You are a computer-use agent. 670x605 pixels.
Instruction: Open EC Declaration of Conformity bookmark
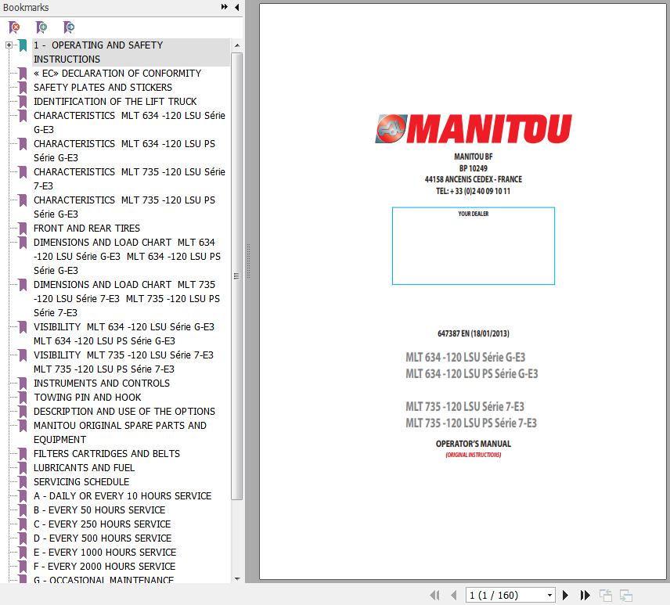point(117,74)
